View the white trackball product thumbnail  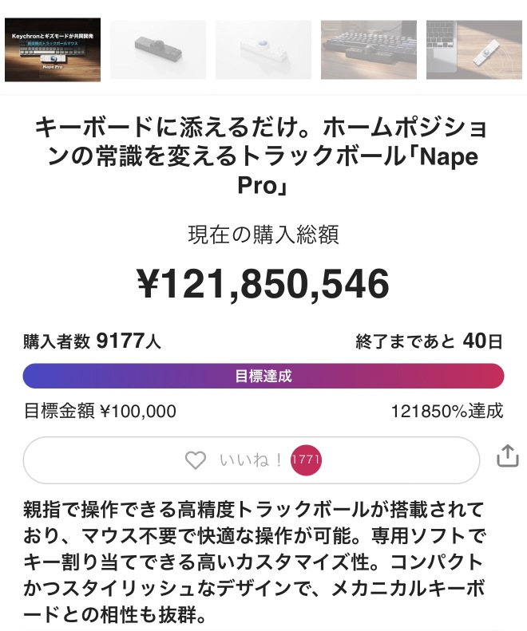(x=263, y=49)
